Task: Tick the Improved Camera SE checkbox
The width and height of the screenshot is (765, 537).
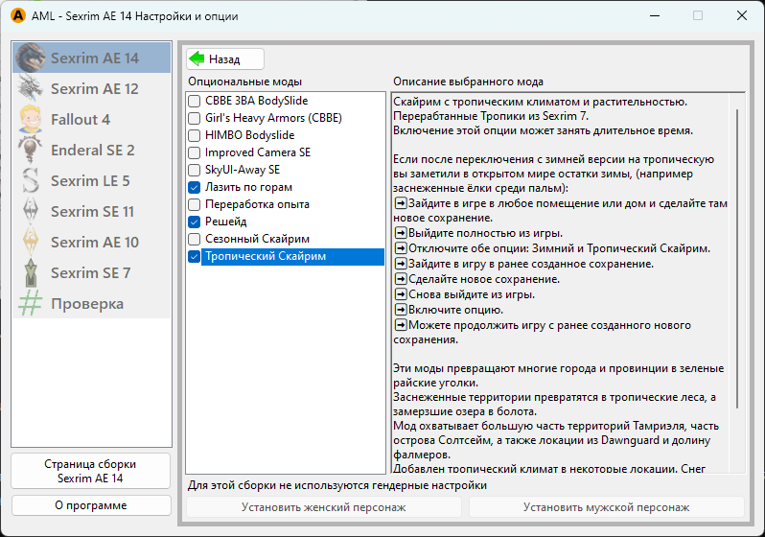Action: pos(195,152)
